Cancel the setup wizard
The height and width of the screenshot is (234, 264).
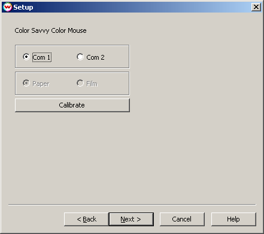[182, 219]
